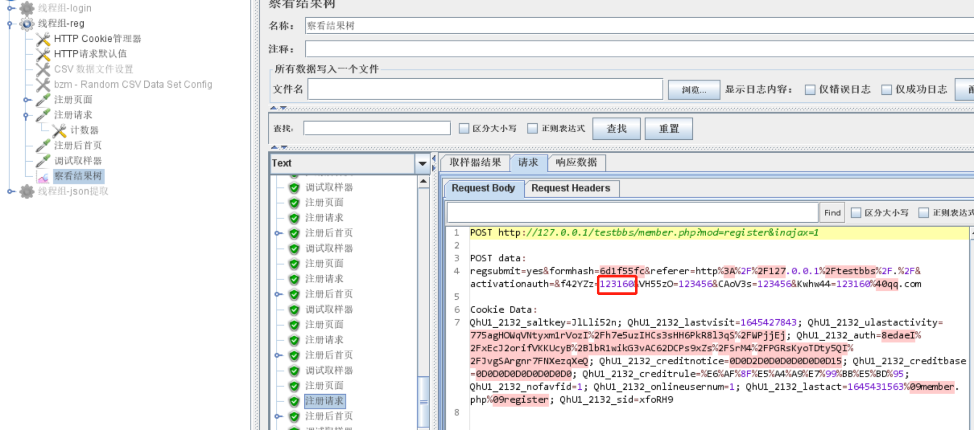Image resolution: width=974 pixels, height=430 pixels.
Task: Select the highlighted 注册请求 result row
Action: [325, 401]
